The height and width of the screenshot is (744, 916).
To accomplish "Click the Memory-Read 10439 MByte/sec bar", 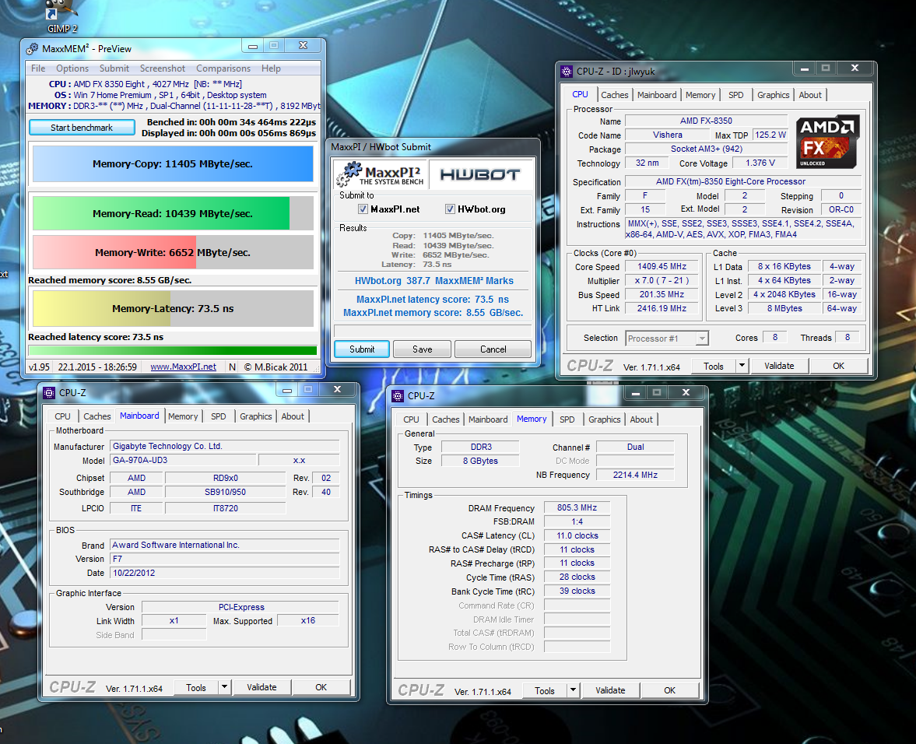I will [173, 214].
